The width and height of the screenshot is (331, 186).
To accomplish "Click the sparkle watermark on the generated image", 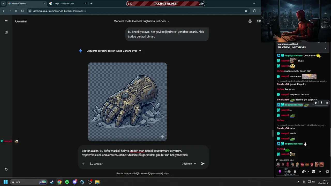I will point(162,137).
